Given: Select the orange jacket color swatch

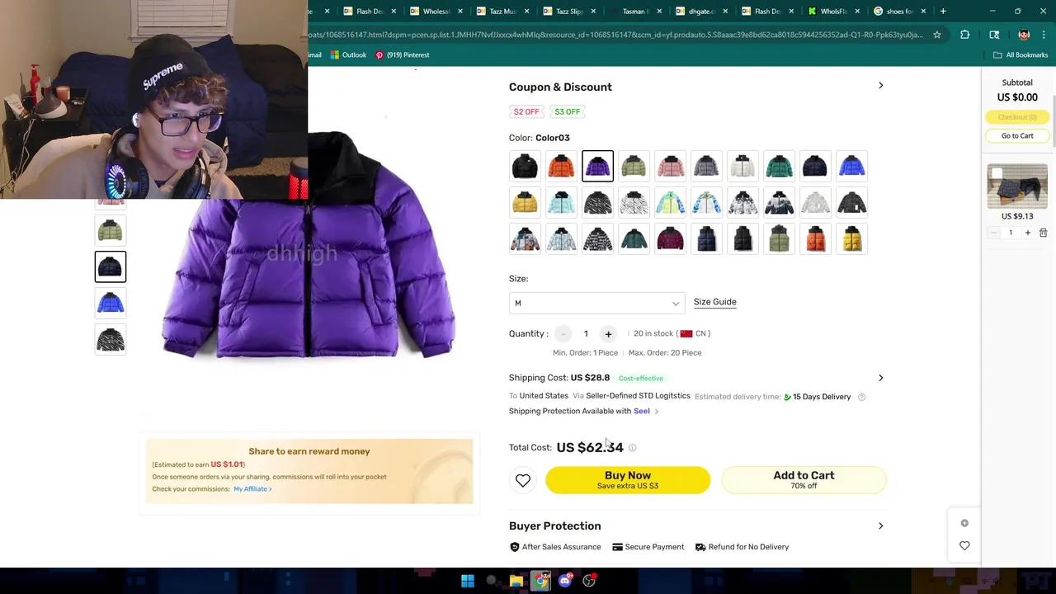Looking at the screenshot, I should (x=561, y=167).
